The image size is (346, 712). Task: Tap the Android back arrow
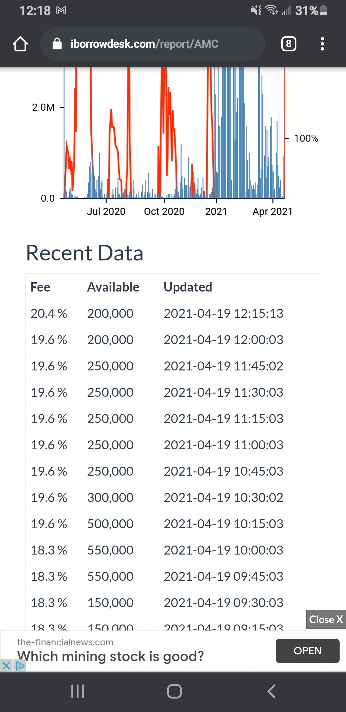pyautogui.click(x=271, y=691)
